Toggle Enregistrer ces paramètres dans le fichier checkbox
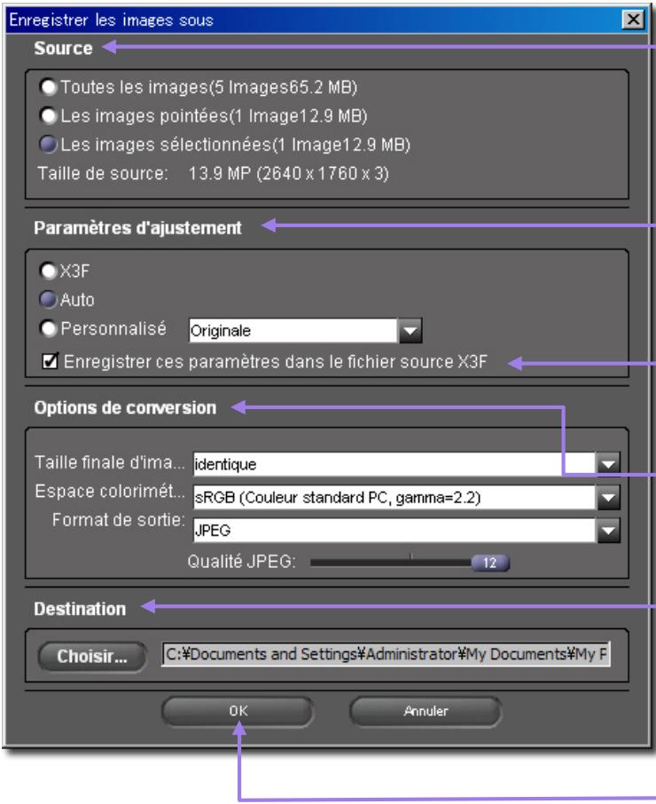Viewport: 656px width, 804px height. click(x=51, y=361)
